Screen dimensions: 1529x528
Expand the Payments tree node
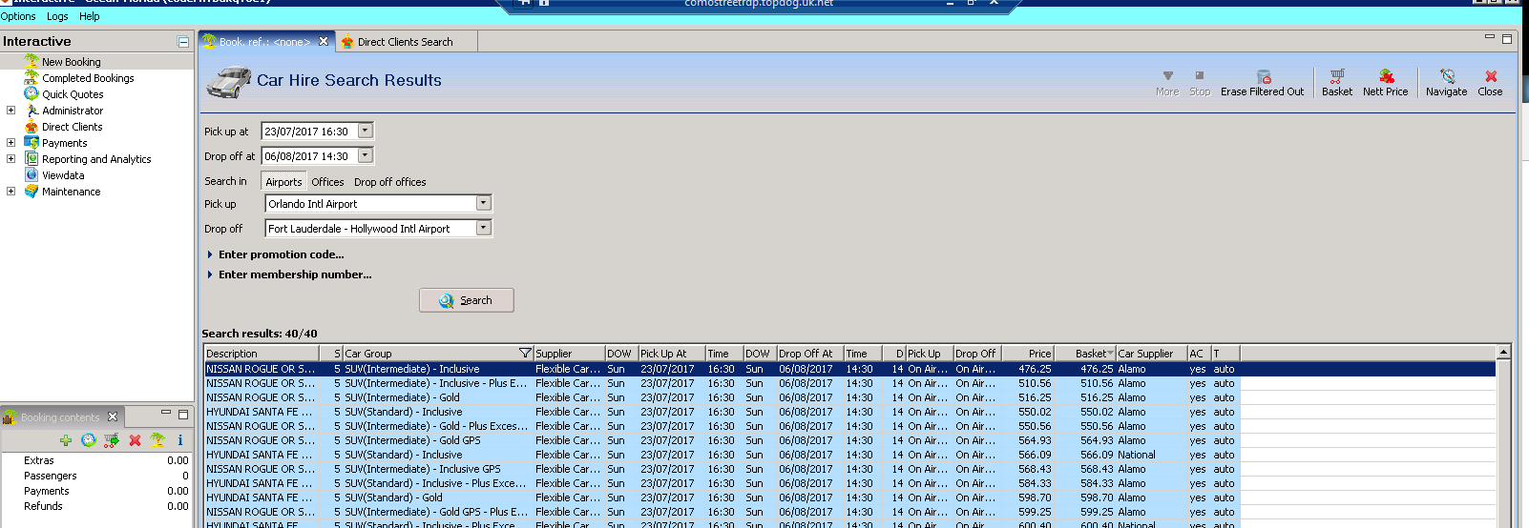[10, 142]
